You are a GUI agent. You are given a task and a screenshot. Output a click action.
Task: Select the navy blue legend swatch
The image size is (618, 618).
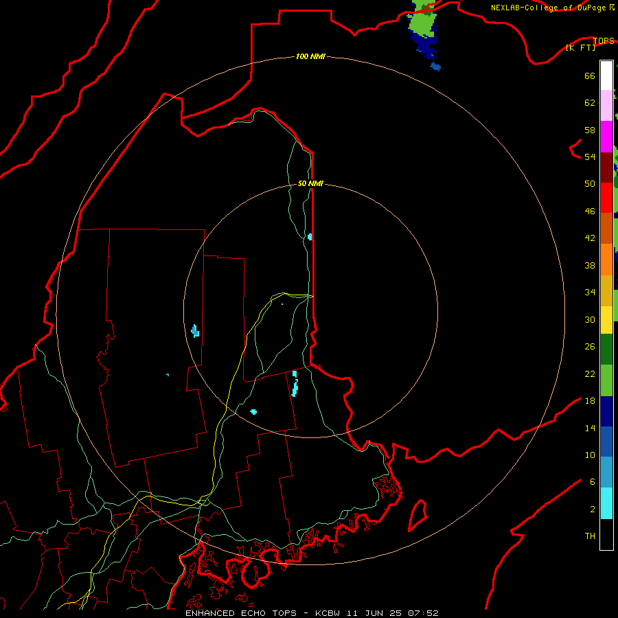click(x=606, y=411)
